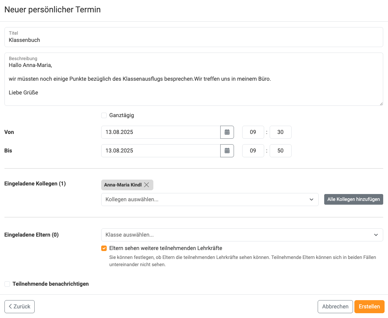
Task: Edit the Bis hour field 09
Action: click(x=253, y=150)
